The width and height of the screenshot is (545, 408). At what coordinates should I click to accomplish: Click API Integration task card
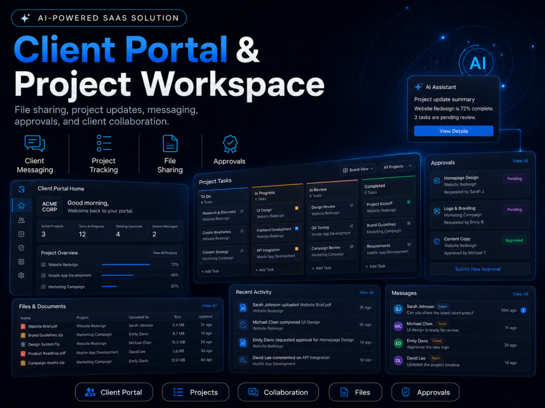click(277, 253)
